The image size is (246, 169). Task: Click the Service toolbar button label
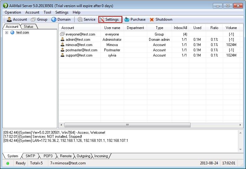[x=89, y=19]
